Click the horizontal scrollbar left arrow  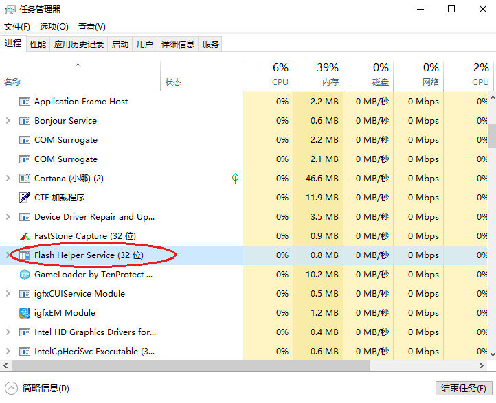coord(5,366)
